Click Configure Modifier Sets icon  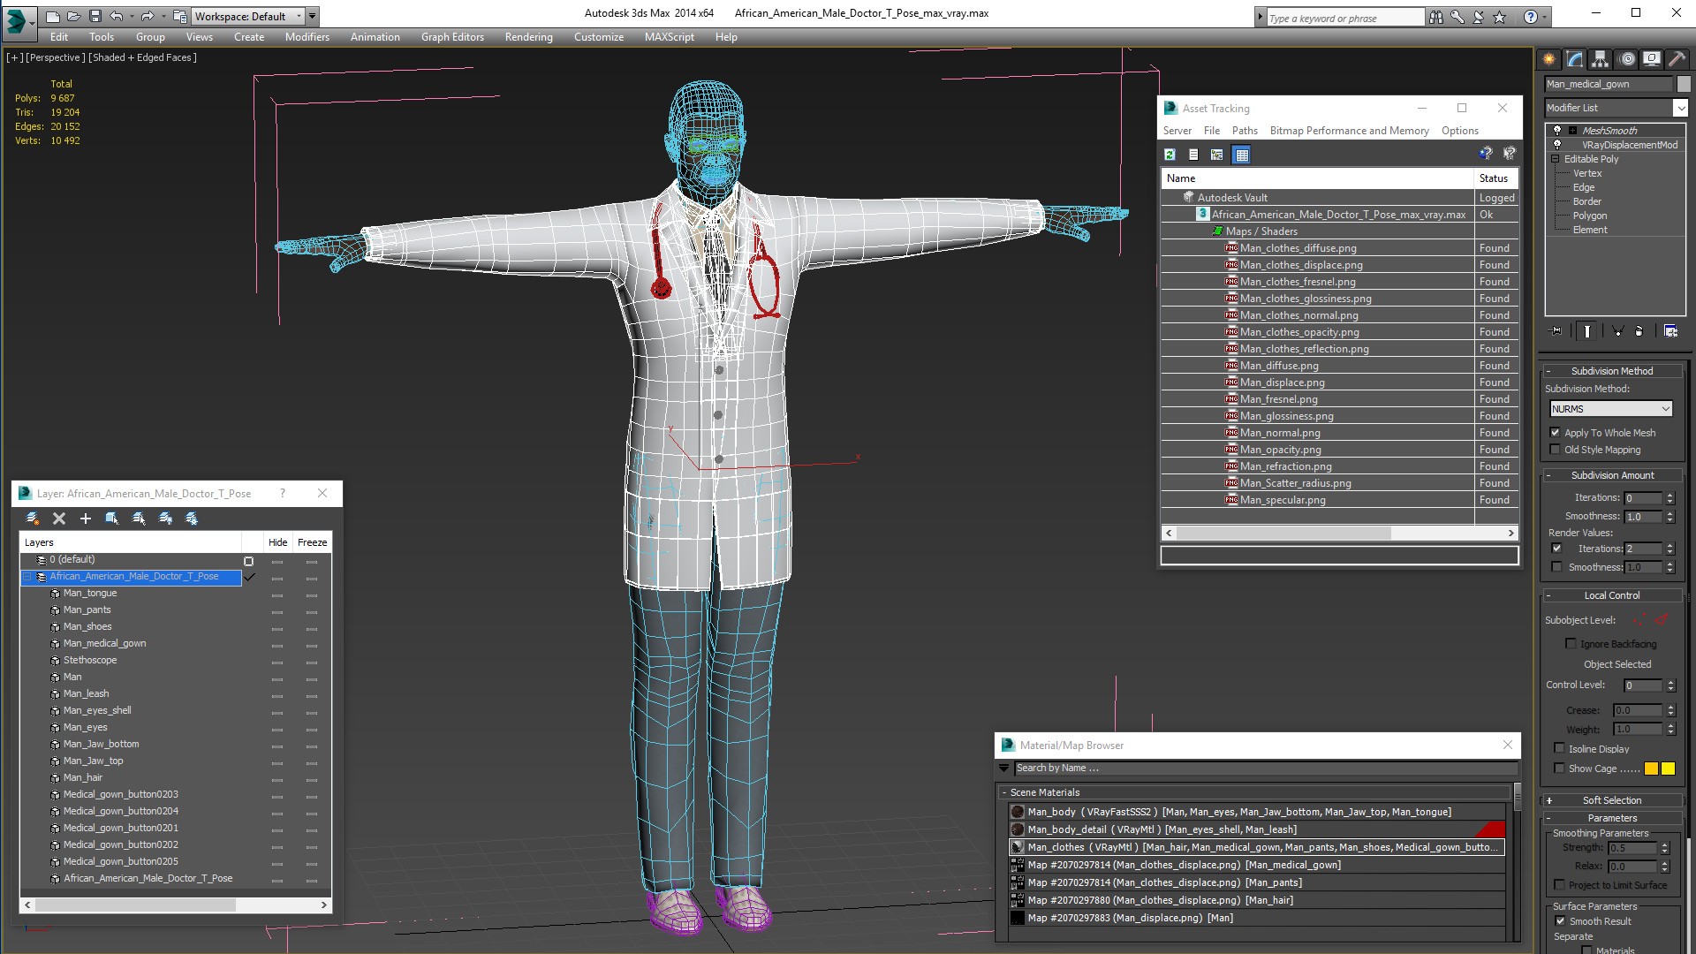pyautogui.click(x=1671, y=331)
